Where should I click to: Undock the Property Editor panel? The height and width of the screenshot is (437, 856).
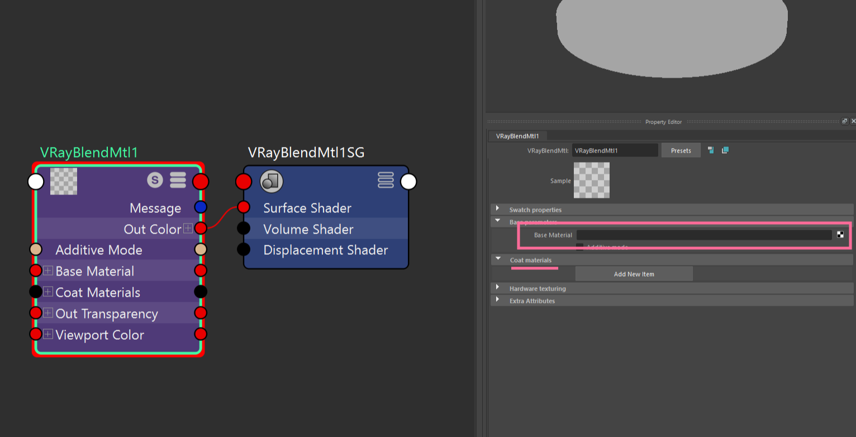[x=845, y=121]
